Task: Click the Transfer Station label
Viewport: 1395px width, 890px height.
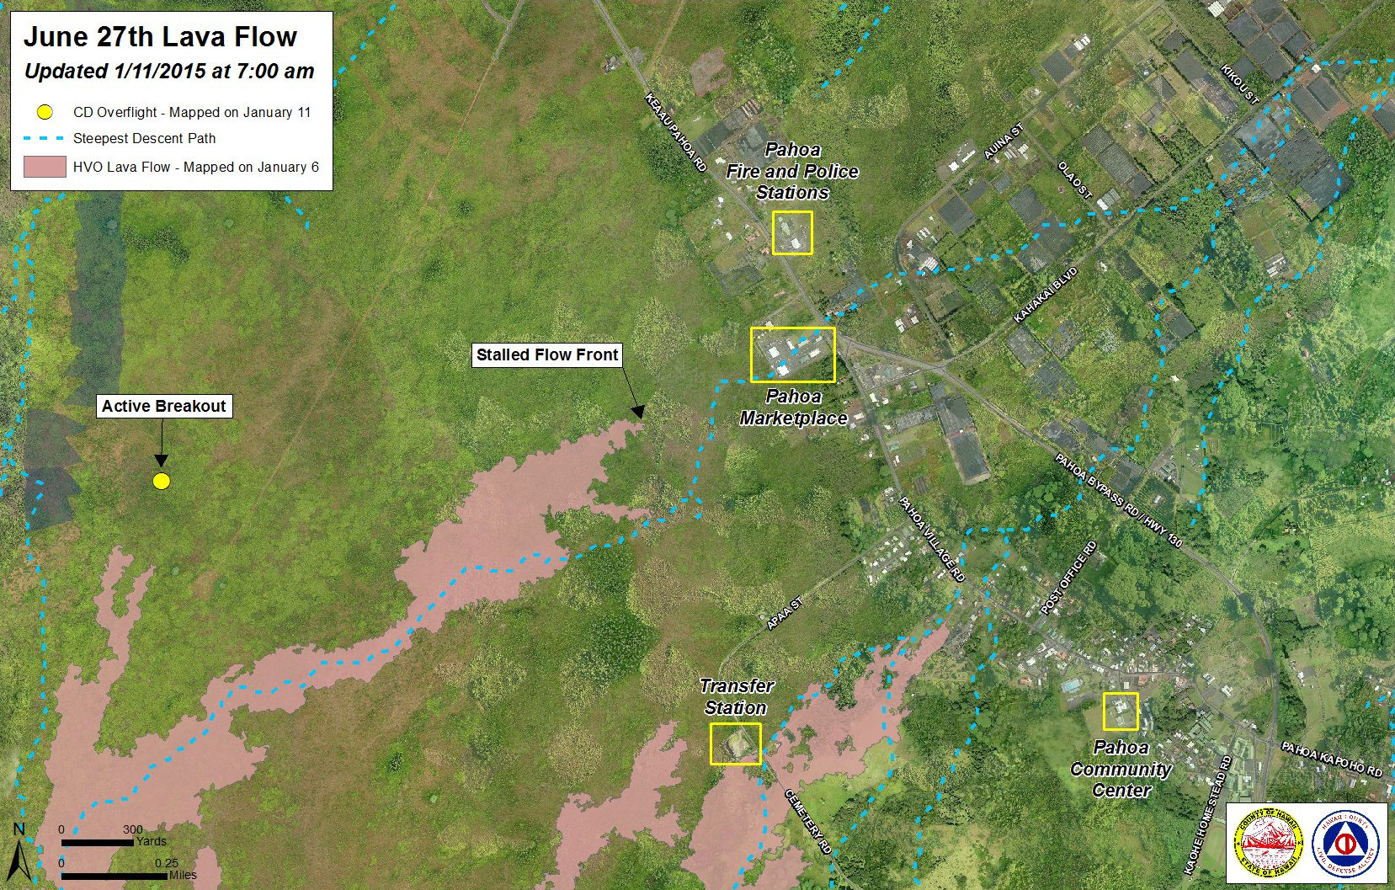Action: point(736,697)
